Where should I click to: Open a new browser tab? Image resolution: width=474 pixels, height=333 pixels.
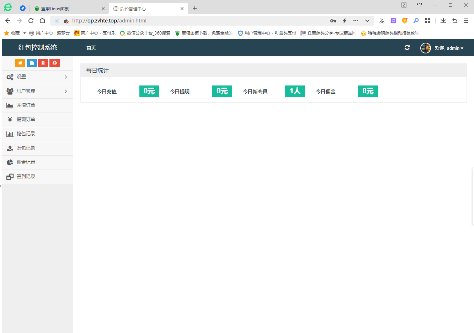coord(195,8)
